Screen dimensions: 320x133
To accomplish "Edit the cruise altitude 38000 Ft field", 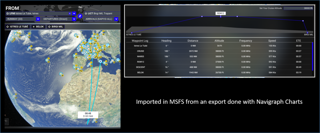I will click(x=298, y=8).
